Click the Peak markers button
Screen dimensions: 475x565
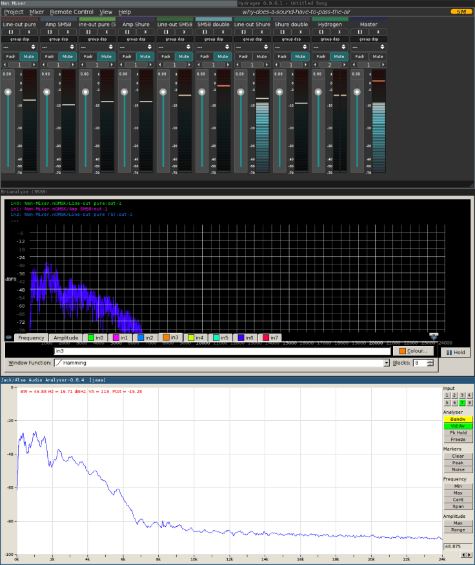tap(457, 463)
